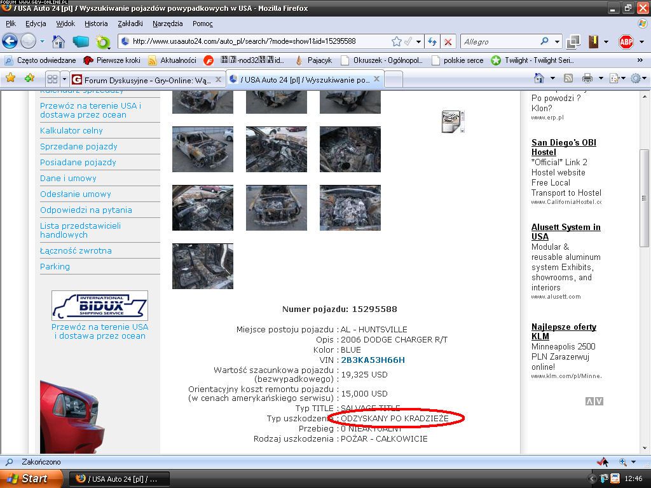Click the search magnifier in Allegro box
This screenshot has height=488, width=651.
pos(544,41)
